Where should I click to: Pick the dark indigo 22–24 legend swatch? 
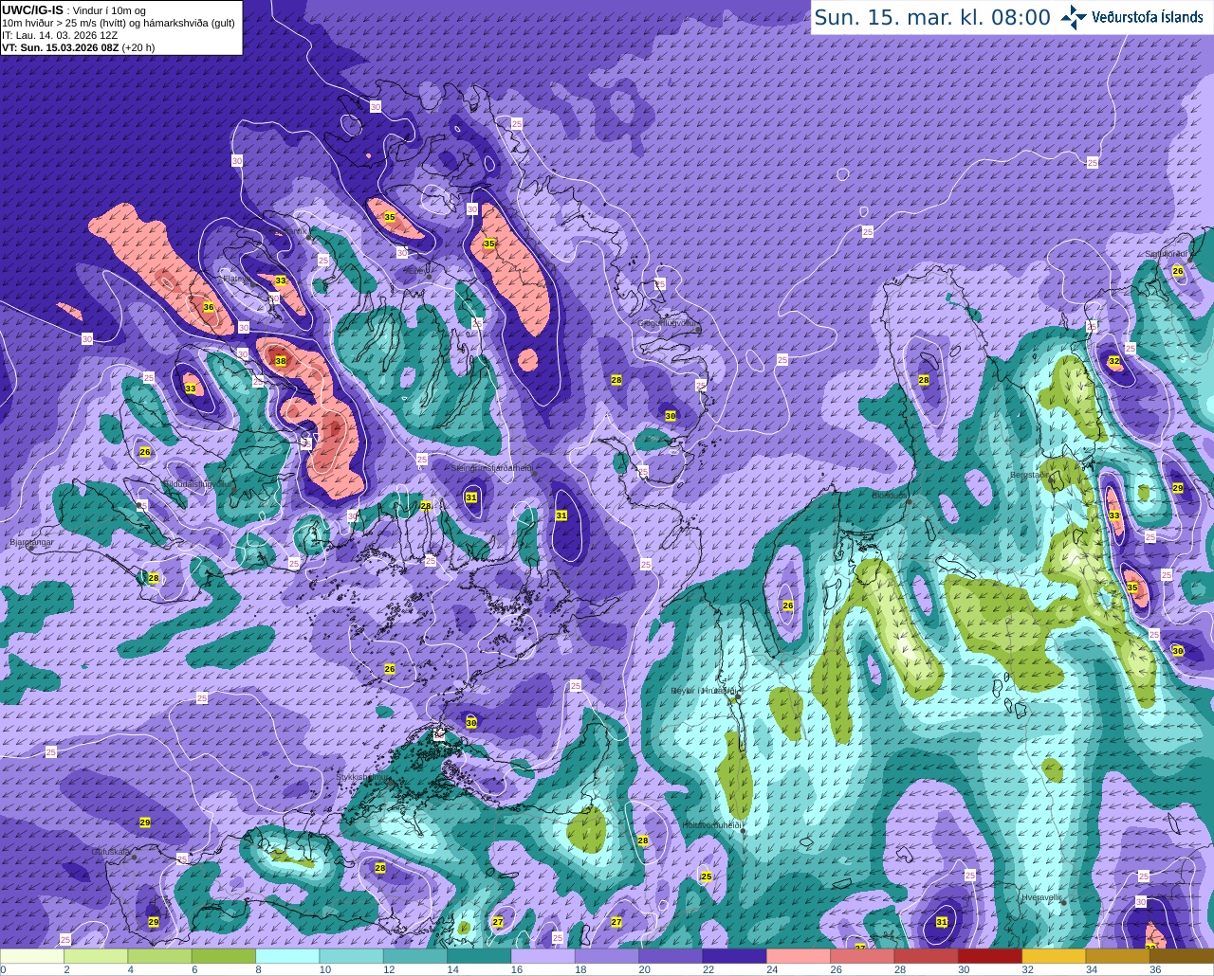(734, 956)
